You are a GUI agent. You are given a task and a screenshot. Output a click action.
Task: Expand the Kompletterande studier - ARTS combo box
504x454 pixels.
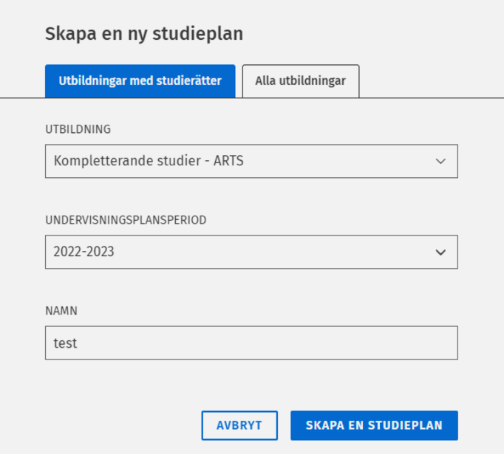(x=251, y=161)
